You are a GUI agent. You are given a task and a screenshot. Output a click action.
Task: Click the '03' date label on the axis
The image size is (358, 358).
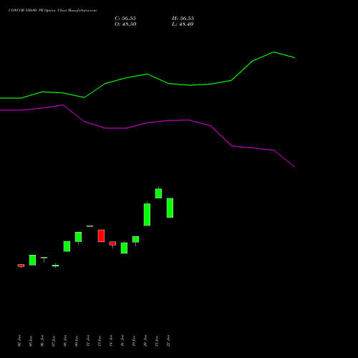31,341
